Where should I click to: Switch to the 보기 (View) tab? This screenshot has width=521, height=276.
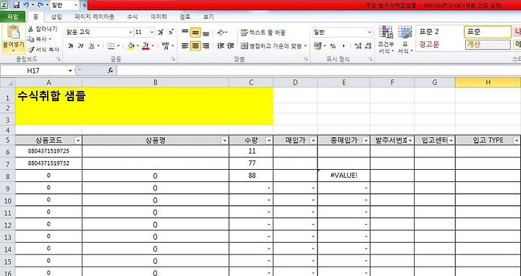point(208,17)
